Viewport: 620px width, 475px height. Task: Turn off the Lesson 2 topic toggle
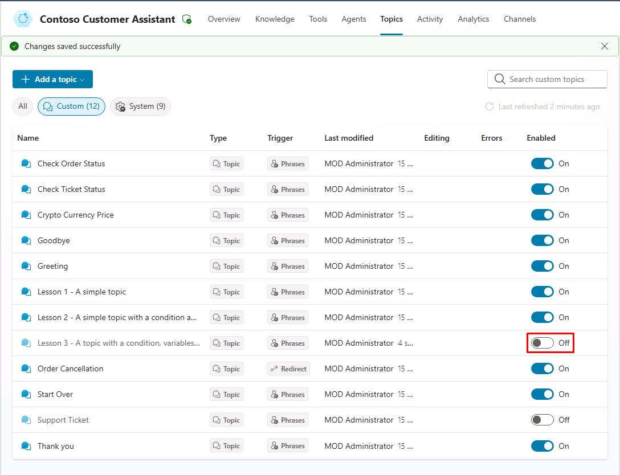pos(542,317)
